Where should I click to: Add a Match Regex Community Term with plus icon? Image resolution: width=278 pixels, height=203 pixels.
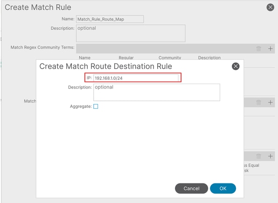[270, 49]
